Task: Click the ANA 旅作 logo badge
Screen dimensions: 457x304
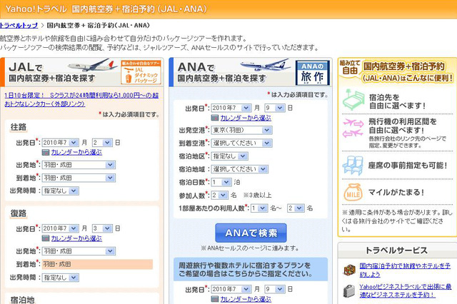Action: pos(313,73)
